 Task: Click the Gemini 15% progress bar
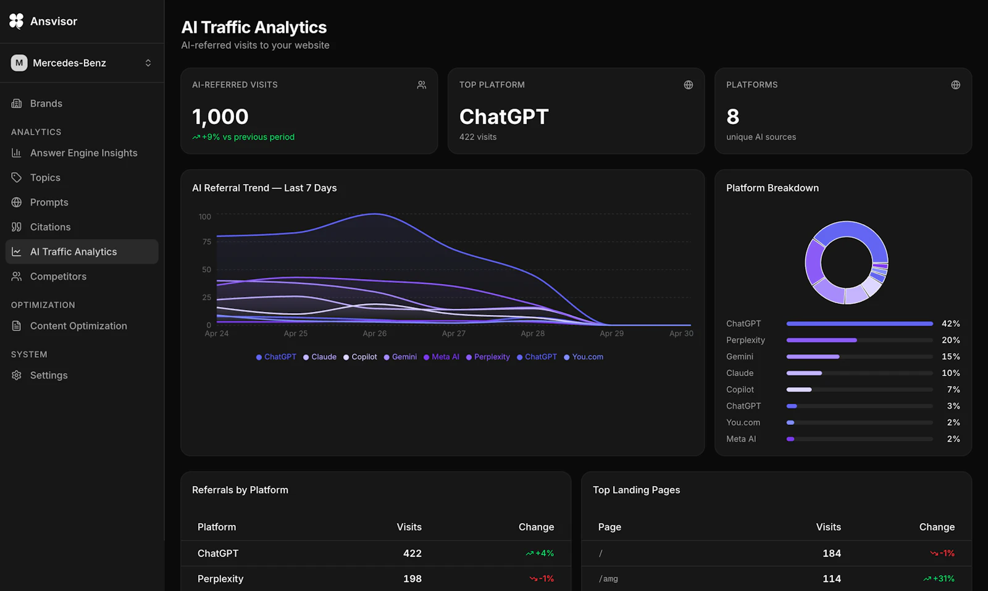pos(860,356)
